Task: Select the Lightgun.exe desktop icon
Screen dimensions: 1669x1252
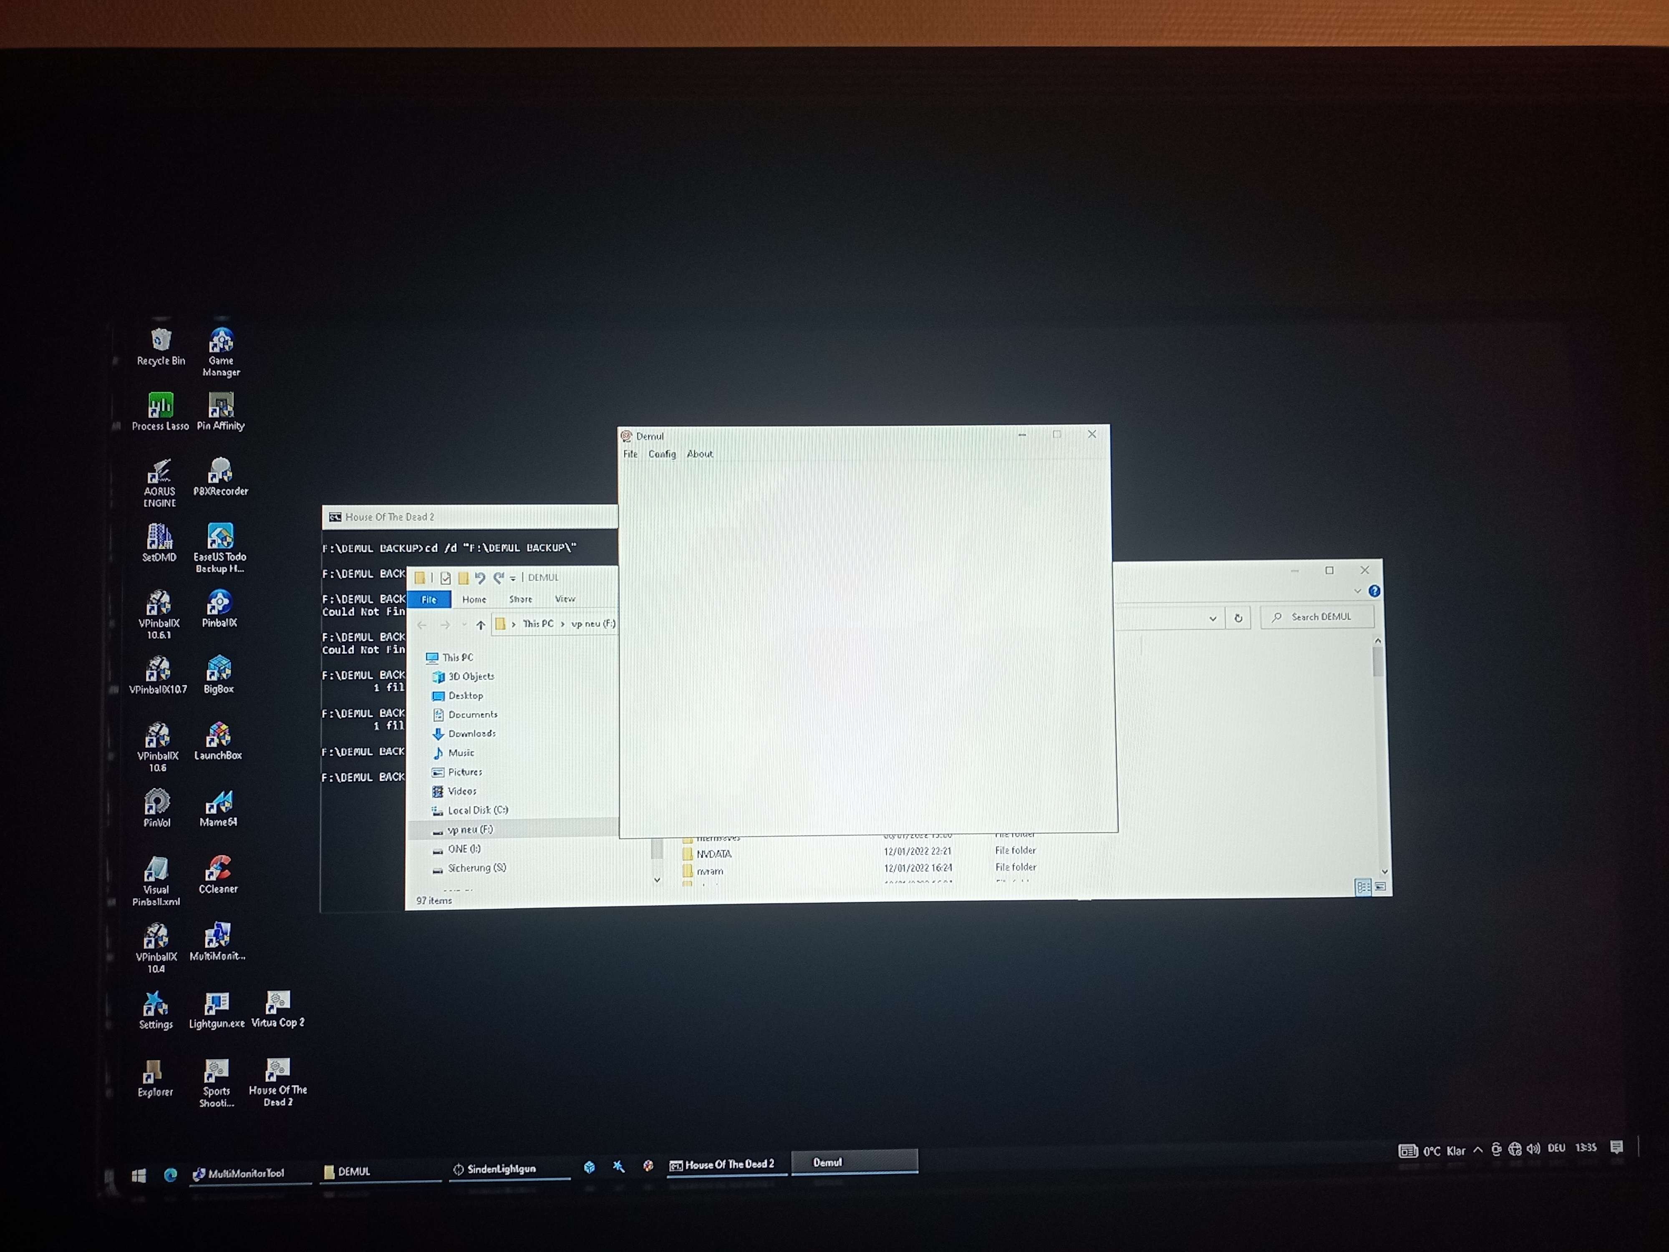Action: click(x=217, y=1010)
